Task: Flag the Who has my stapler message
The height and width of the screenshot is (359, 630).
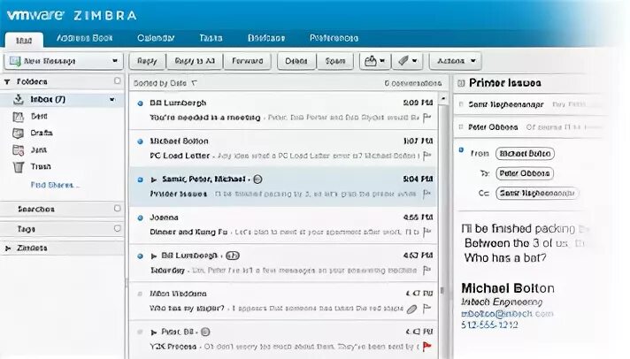Action: (426, 309)
